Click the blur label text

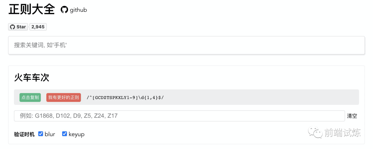coord(50,134)
